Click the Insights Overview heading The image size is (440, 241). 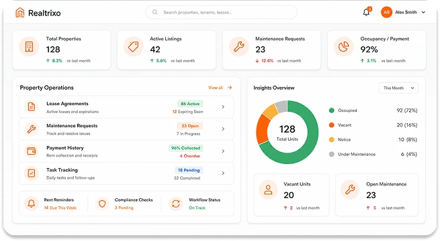pyautogui.click(x=274, y=88)
